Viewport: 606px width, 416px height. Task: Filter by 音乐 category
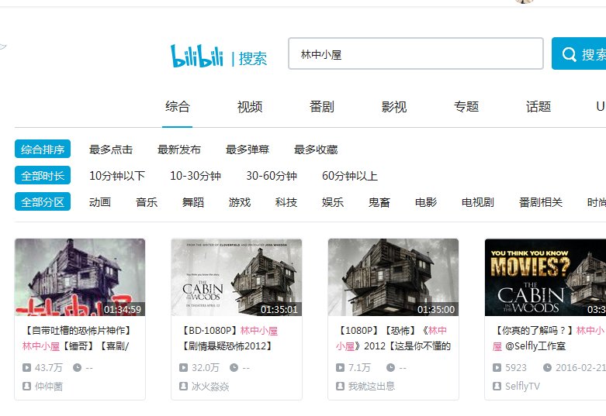pos(147,202)
